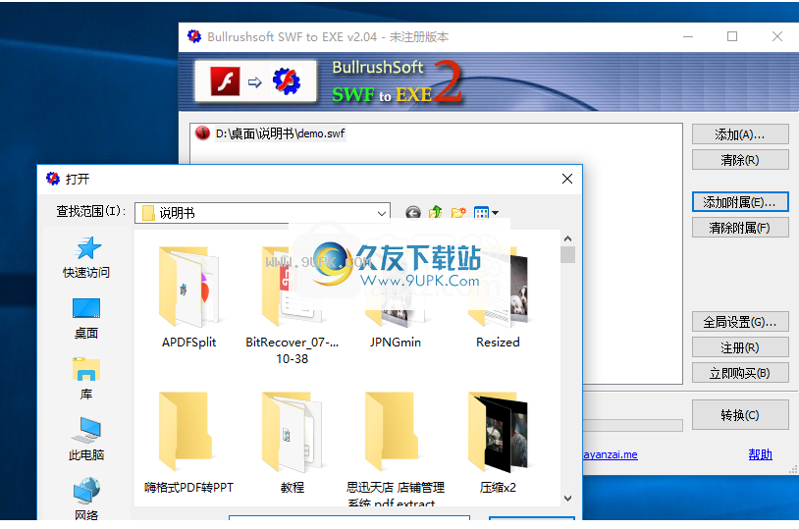Click the gear EXE logo icon in banner
The width and height of the screenshot is (799, 529).
[287, 81]
